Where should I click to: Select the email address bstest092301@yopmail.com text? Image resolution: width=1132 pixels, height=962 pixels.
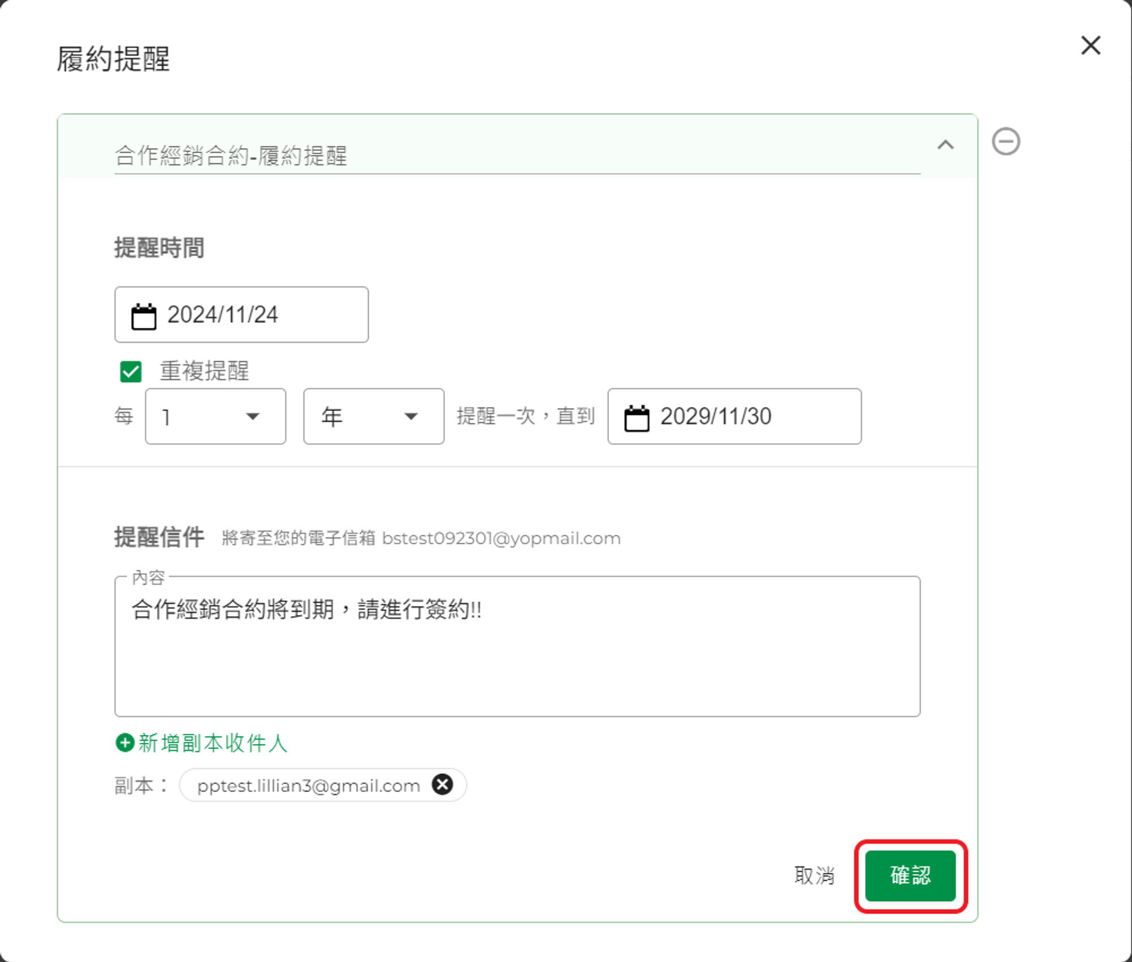point(501,538)
